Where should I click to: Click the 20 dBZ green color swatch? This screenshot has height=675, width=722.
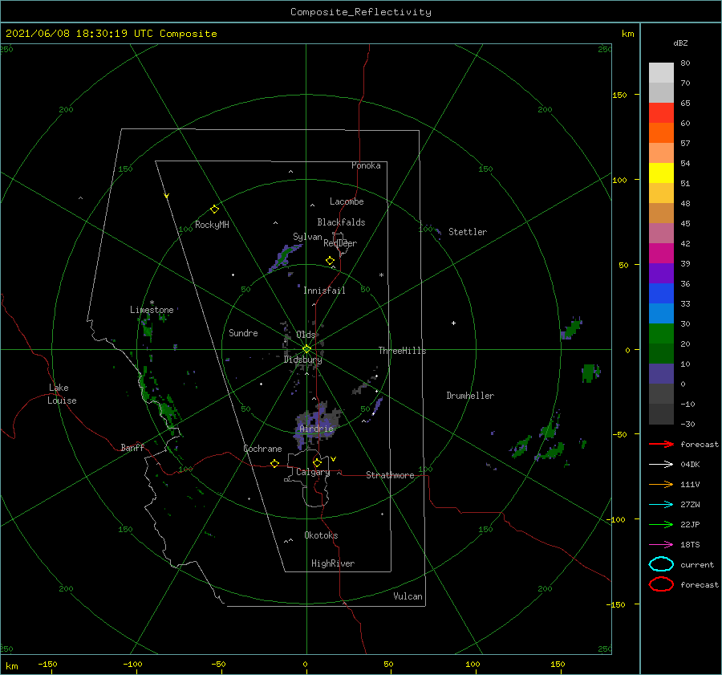[x=661, y=353]
